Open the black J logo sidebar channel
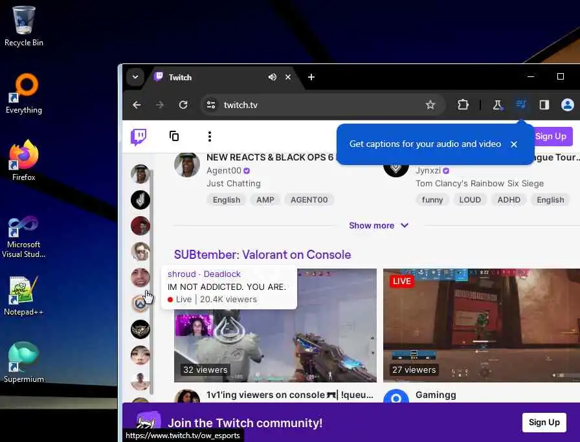Image resolution: width=580 pixels, height=442 pixels. [x=140, y=200]
